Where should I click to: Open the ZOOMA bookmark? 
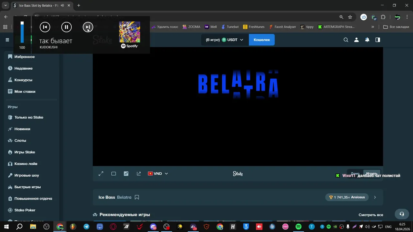(x=191, y=27)
